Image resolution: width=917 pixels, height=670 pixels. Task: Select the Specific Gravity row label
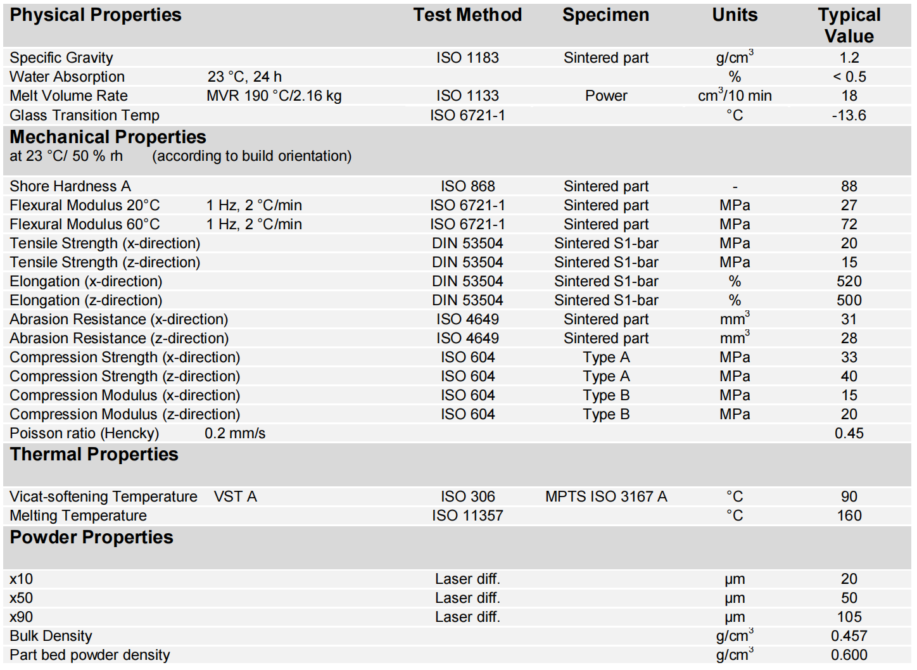pyautogui.click(x=61, y=58)
